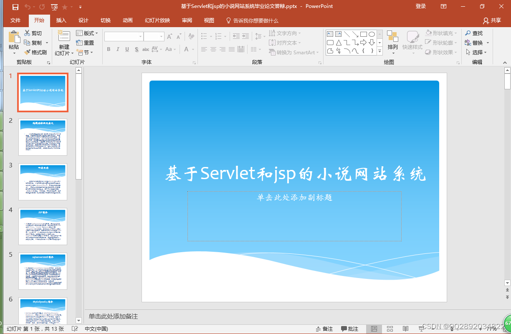This screenshot has height=334, width=511.
Task: Switch to Slide Sorter view in status bar
Action: (390, 329)
